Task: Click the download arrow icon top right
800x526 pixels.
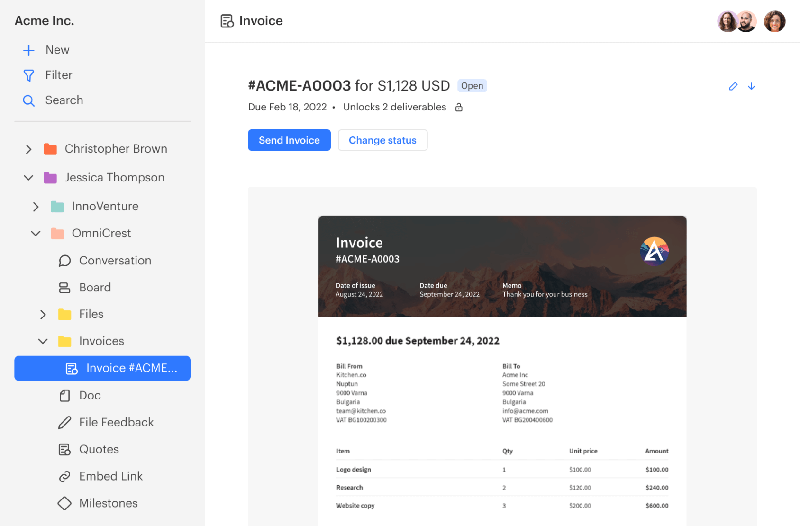Action: [x=752, y=86]
